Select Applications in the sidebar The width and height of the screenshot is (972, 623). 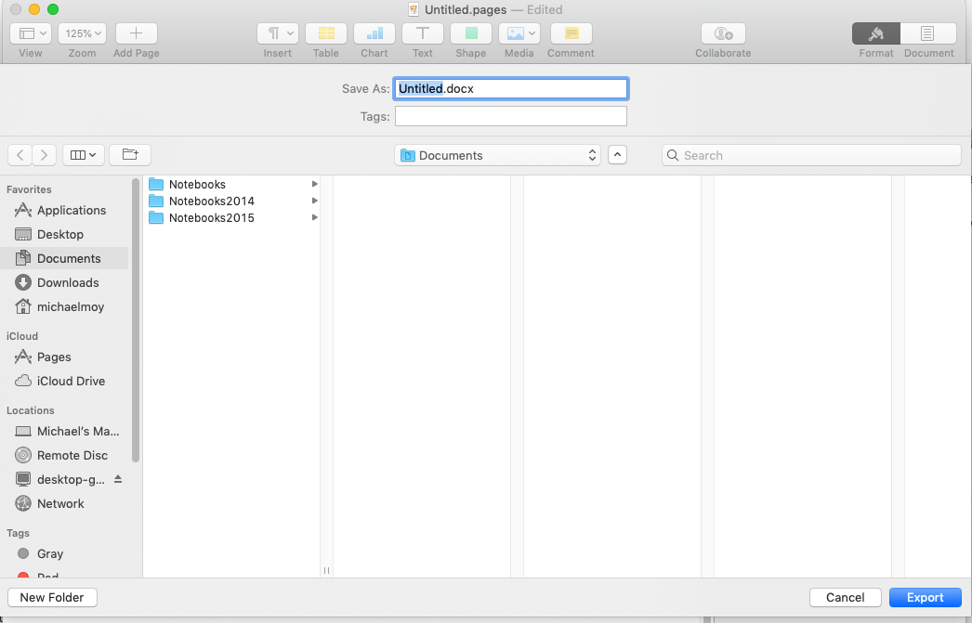tap(64, 210)
